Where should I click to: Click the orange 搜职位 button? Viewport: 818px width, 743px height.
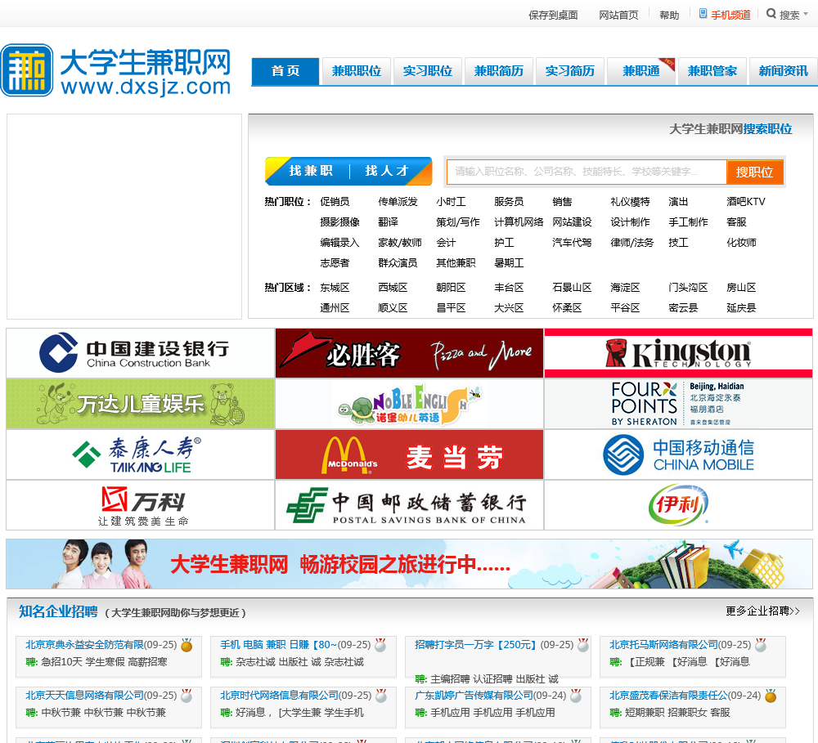[754, 172]
